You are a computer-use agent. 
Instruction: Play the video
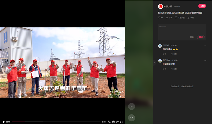[x=4, y=122]
